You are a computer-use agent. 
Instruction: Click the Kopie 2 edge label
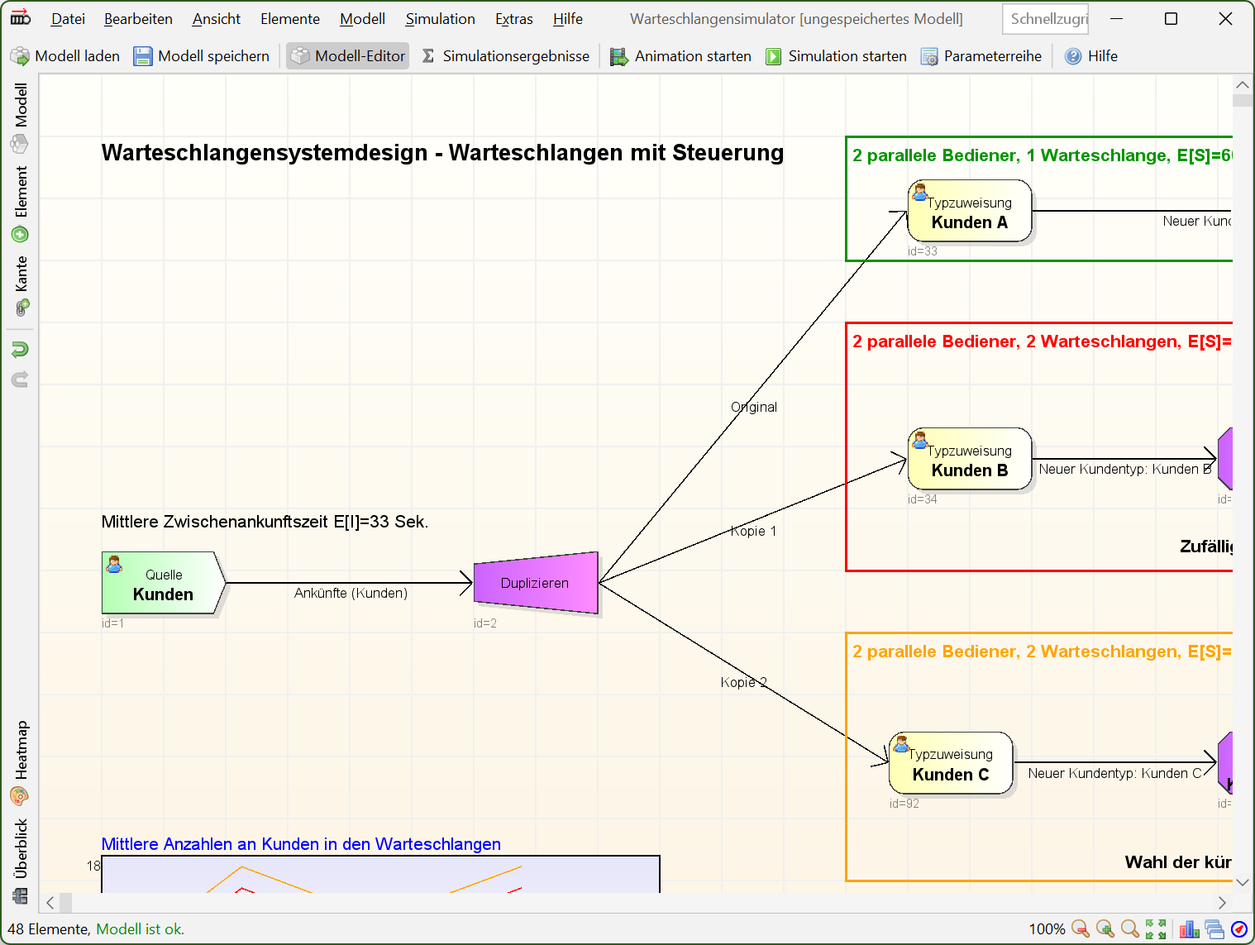point(743,682)
